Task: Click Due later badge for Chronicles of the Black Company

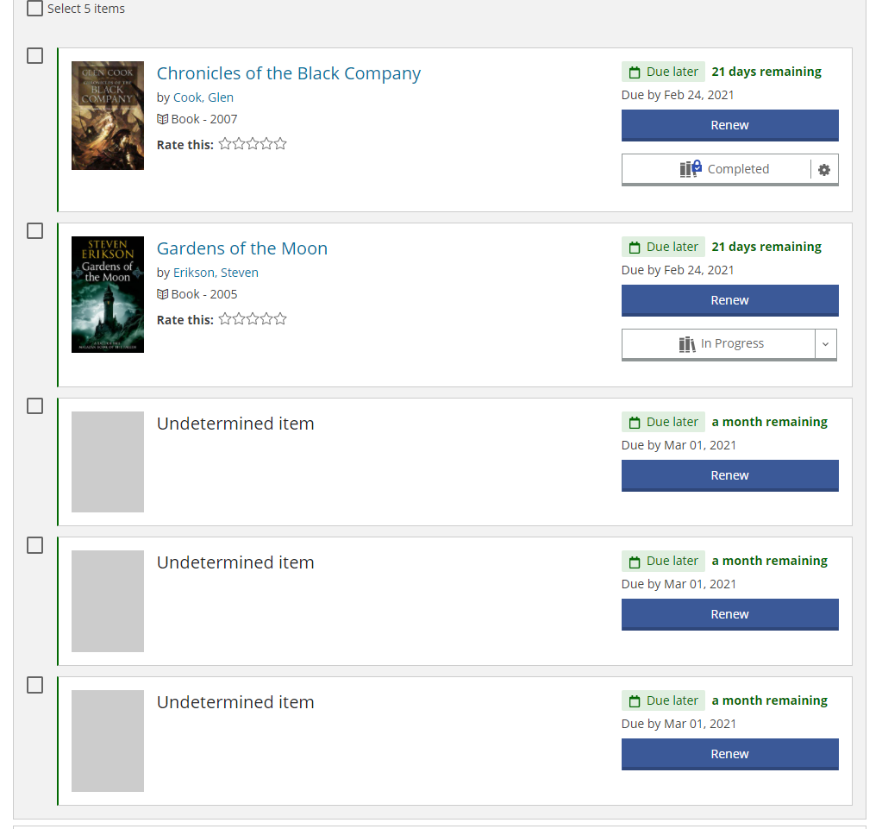Action: pyautogui.click(x=663, y=72)
